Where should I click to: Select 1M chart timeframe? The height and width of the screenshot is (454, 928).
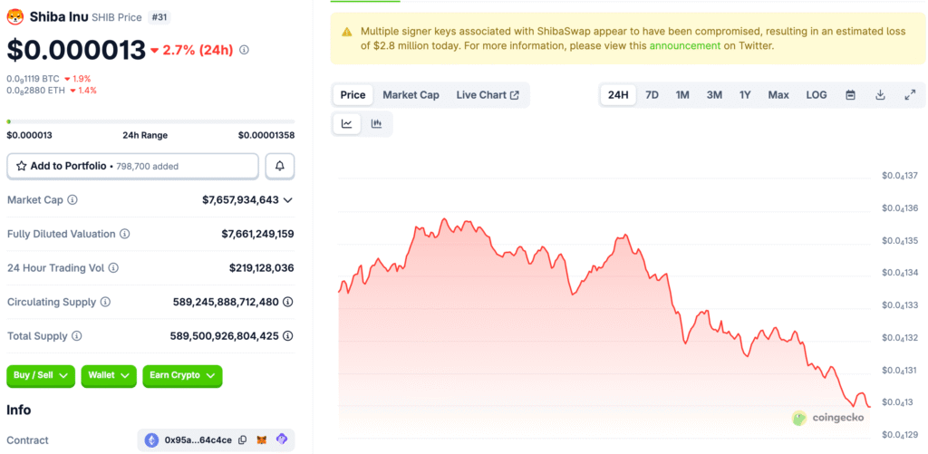tap(682, 95)
